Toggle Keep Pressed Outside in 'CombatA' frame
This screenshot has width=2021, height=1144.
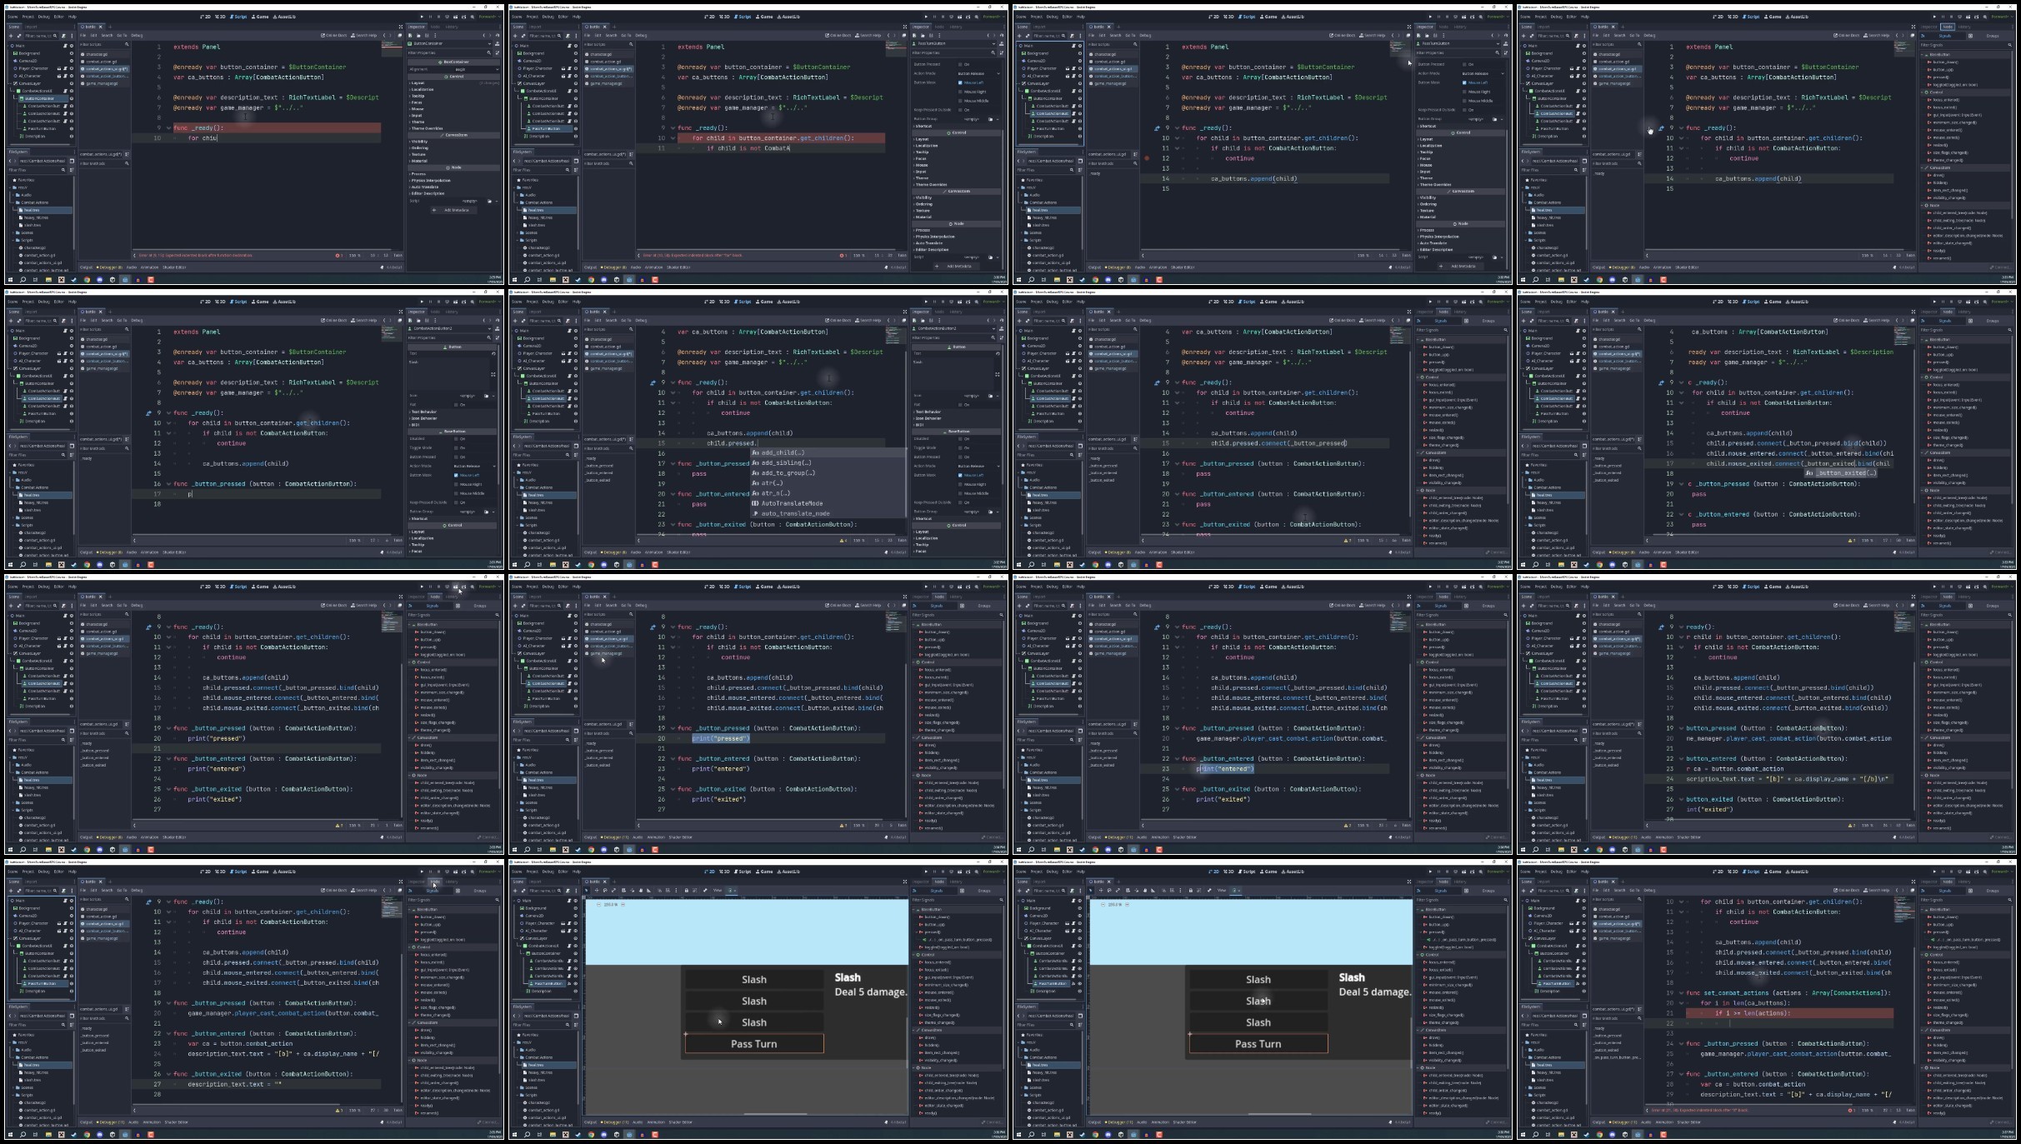960,110
